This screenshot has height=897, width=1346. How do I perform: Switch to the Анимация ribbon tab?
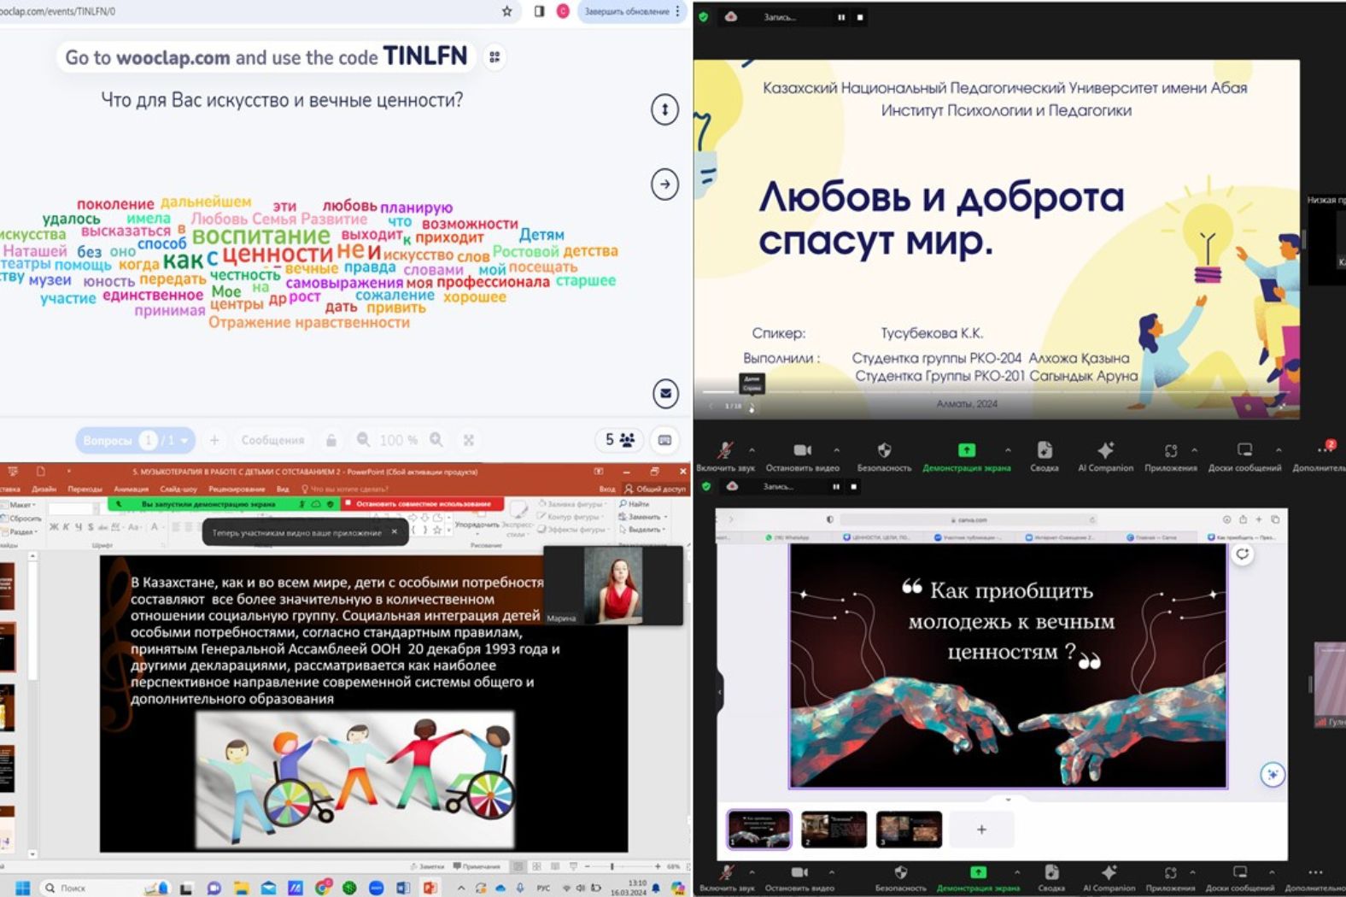(x=131, y=490)
